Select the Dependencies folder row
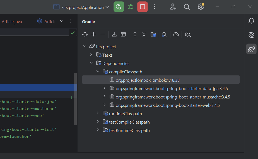Screen dimensions: 258x159 tap(161, 64)
